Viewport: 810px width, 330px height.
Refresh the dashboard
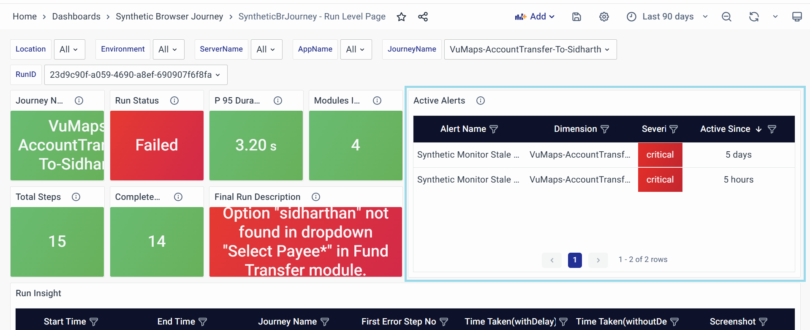pos(754,17)
